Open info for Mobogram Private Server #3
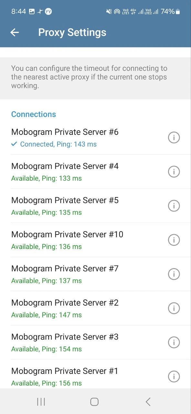The image size is (191, 414). [x=174, y=342]
